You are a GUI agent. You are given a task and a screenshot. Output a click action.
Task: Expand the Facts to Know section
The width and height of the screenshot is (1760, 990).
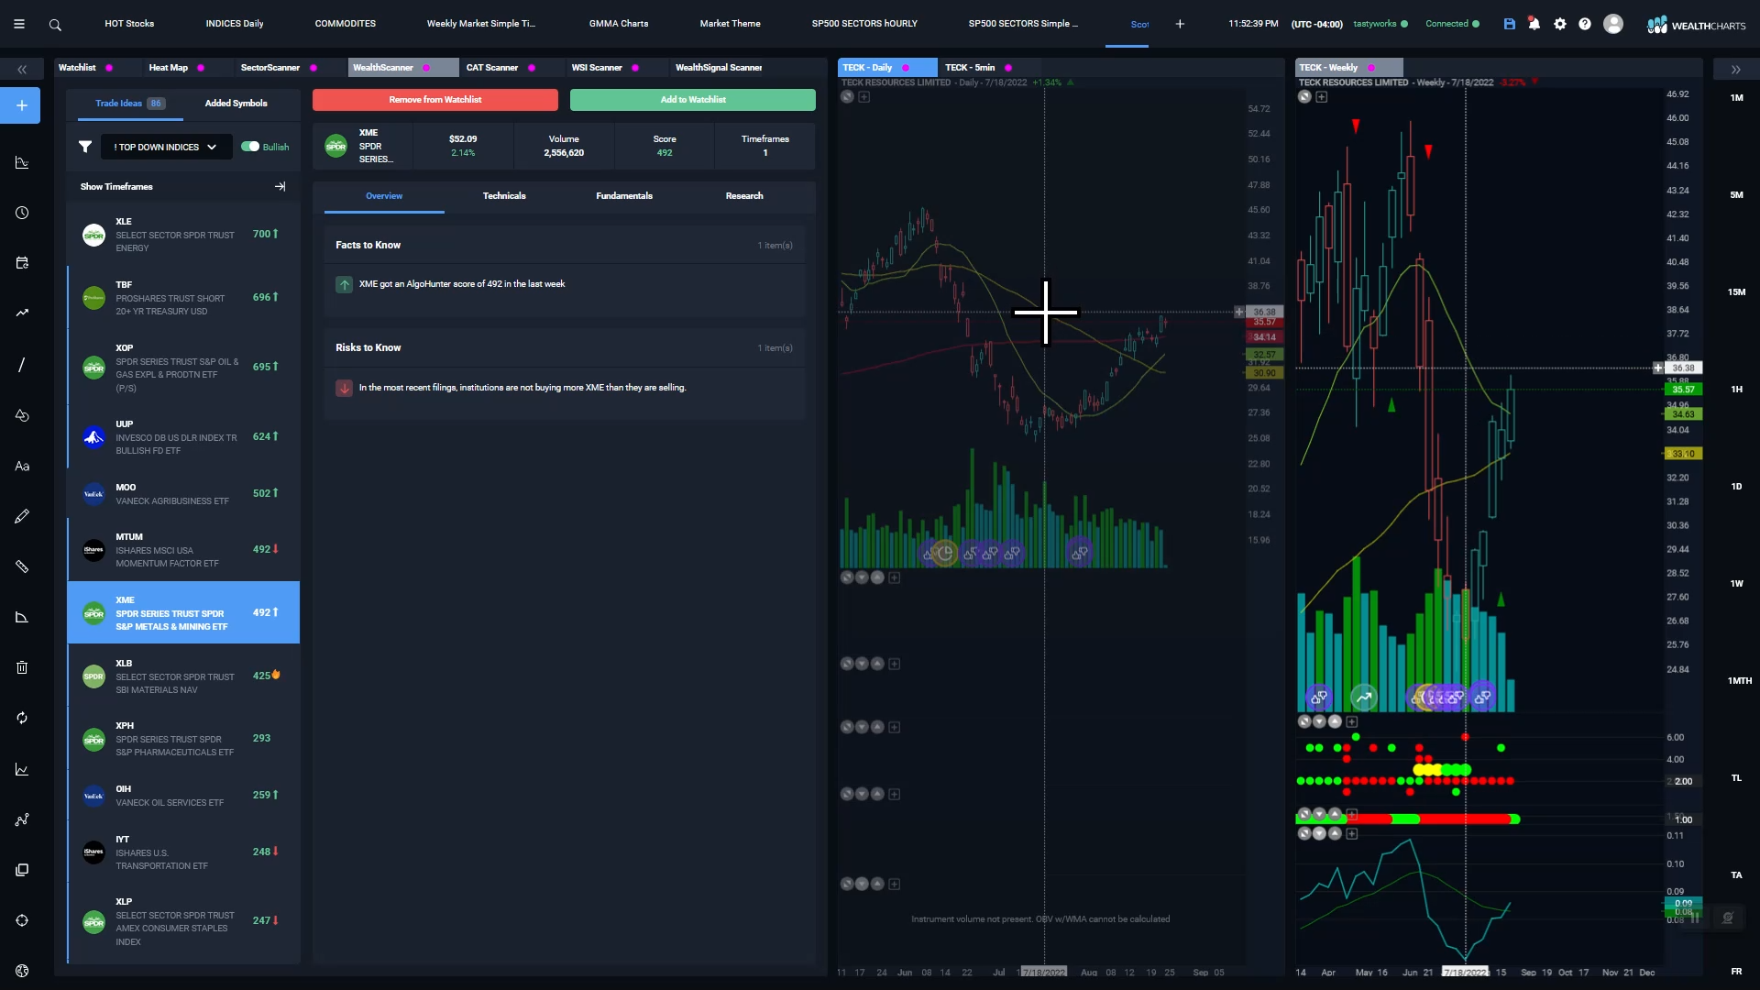564,245
